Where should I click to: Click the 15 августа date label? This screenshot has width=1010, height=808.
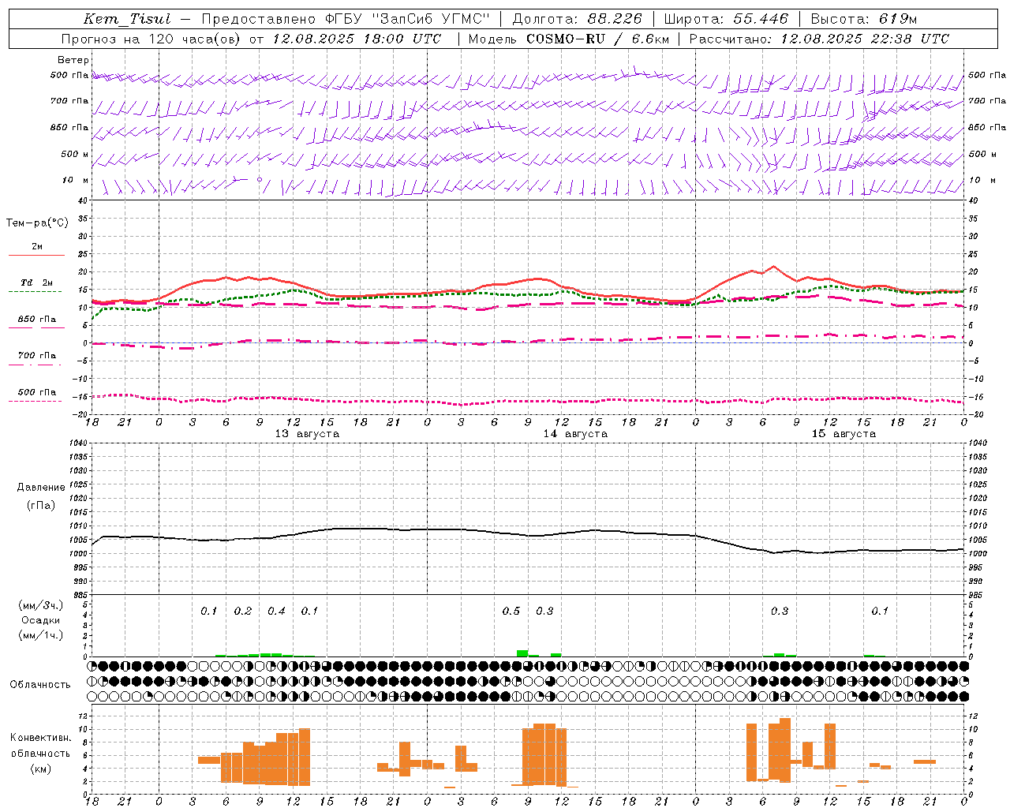(x=844, y=434)
